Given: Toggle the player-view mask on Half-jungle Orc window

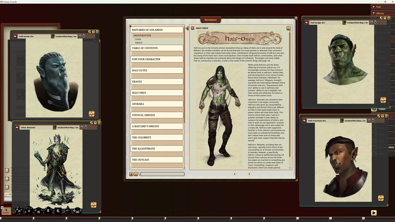Looking at the screenshot, I should pos(371,22).
